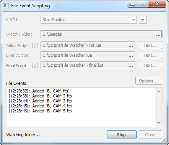Toggle the Final Script checkbox
The image size is (169, 145).
[35, 66]
